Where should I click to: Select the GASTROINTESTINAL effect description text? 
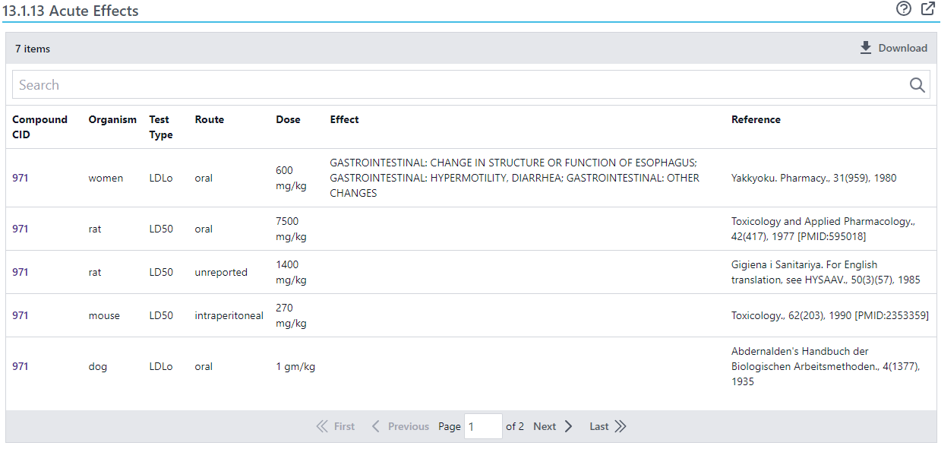(514, 178)
